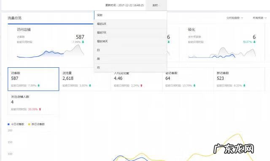
Task: Click the green down arrow beside 78.57% in 转化
Action: click(254, 42)
